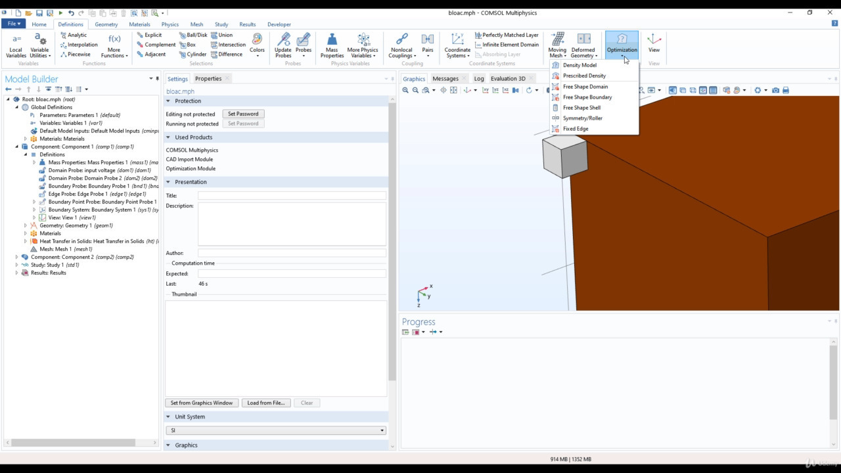Collapse the Protection section

click(x=168, y=101)
